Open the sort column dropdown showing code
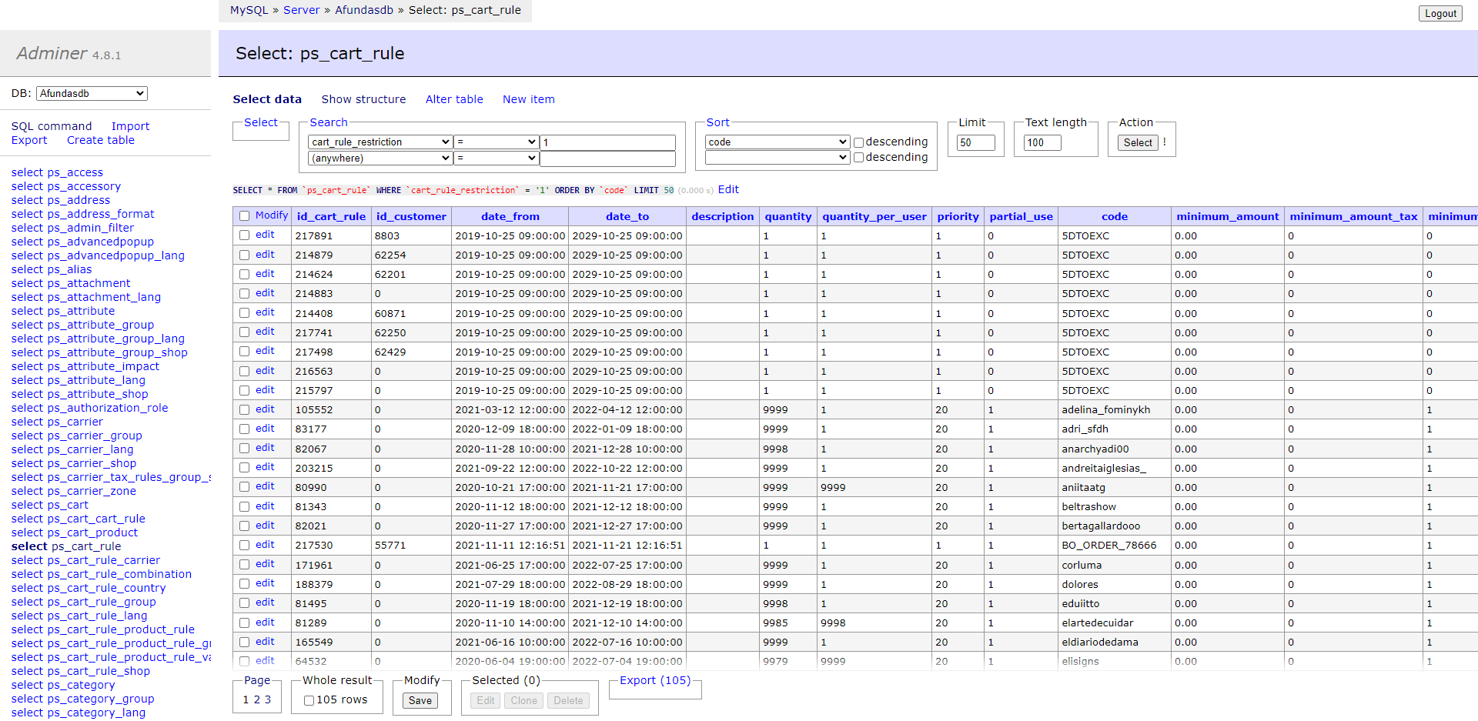1478x721 pixels. coord(777,142)
